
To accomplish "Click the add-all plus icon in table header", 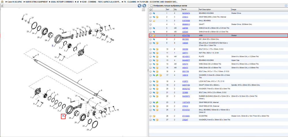I will point(150,9).
